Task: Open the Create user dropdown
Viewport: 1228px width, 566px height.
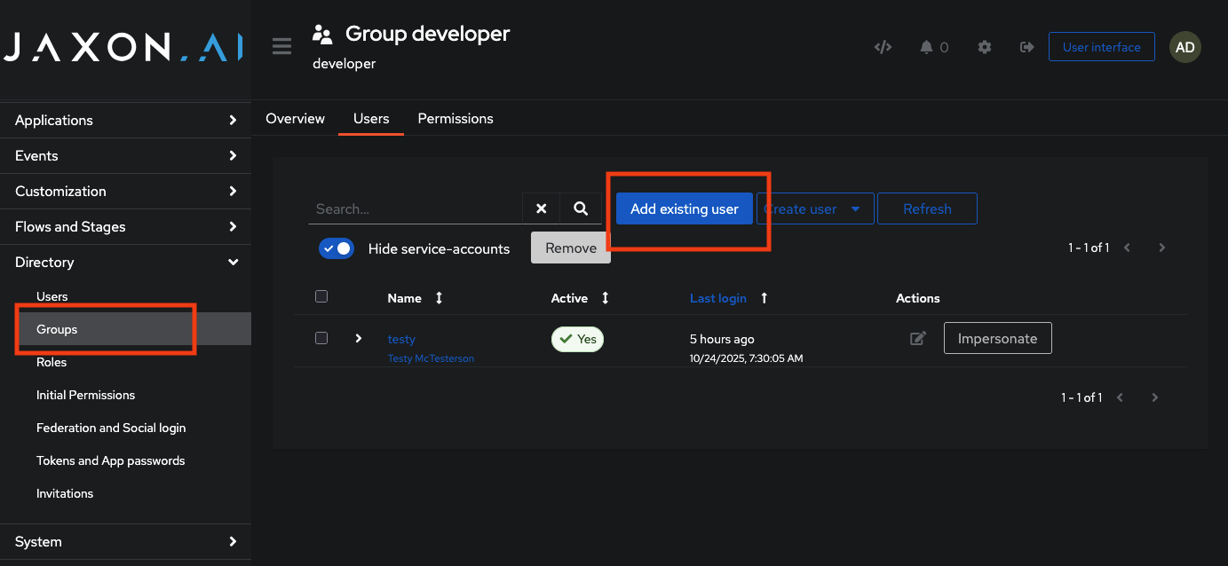Action: pyautogui.click(x=814, y=208)
